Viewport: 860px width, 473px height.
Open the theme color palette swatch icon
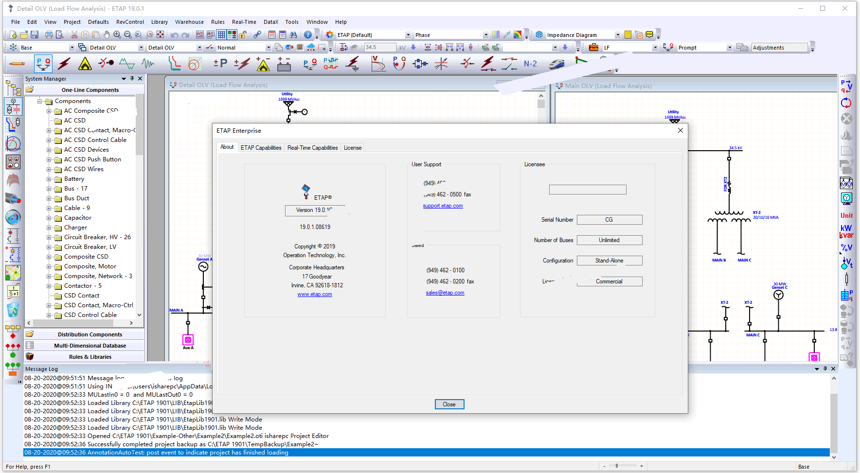(496, 35)
